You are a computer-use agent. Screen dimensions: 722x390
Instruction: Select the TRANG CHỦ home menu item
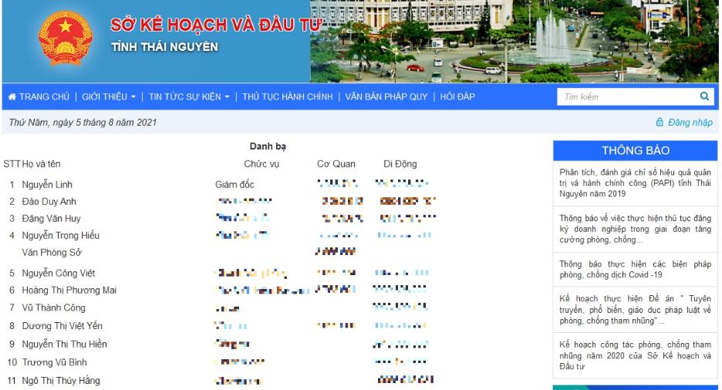point(44,97)
